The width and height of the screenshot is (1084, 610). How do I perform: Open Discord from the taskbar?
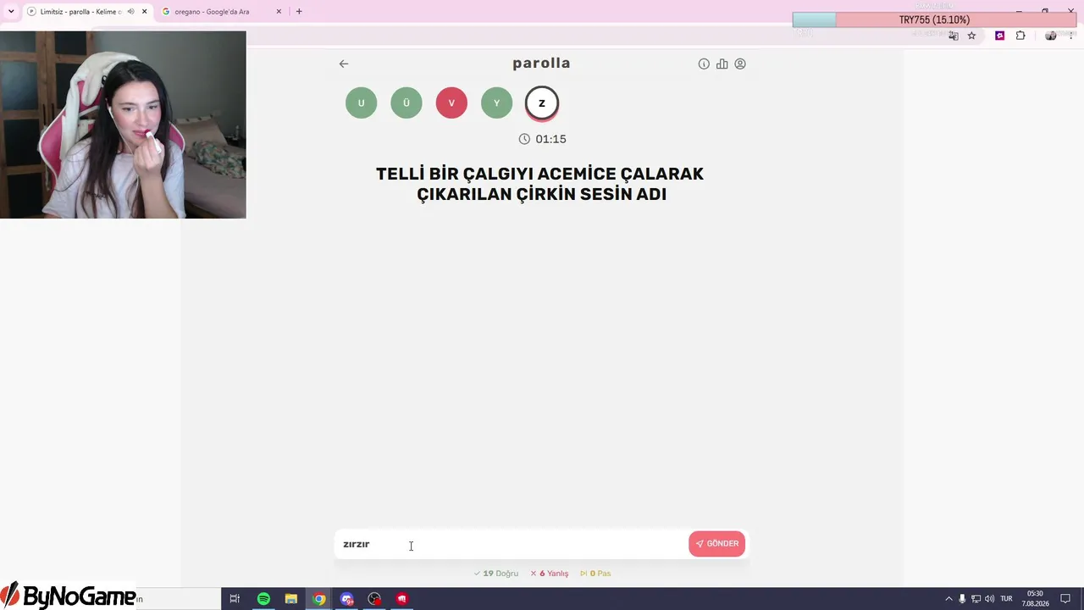(x=347, y=599)
